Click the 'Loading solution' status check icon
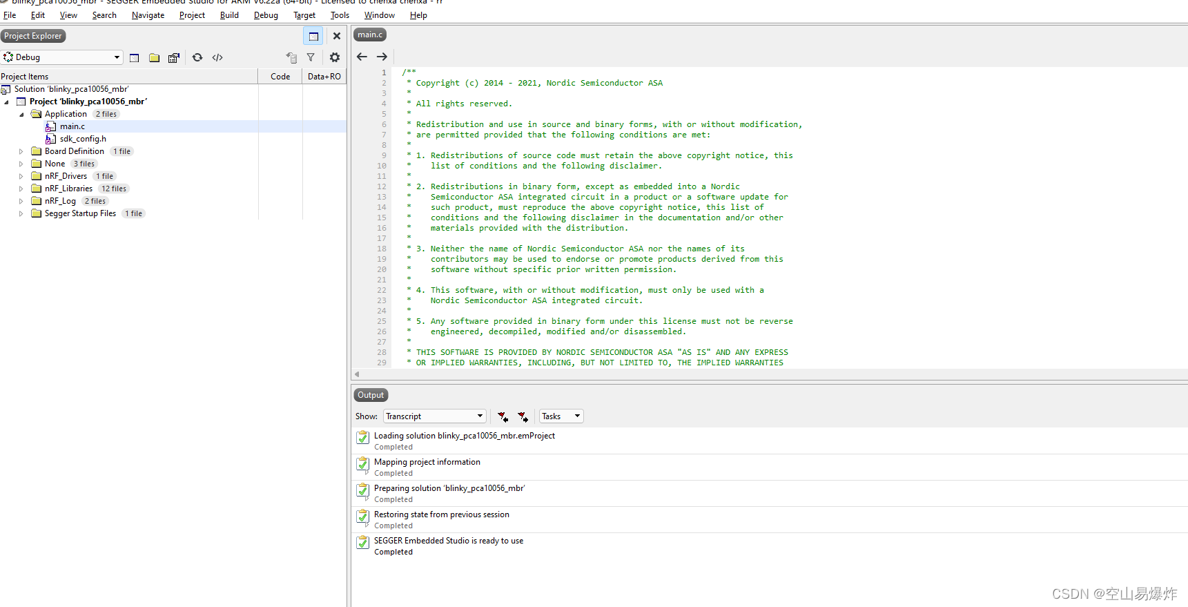 362,438
